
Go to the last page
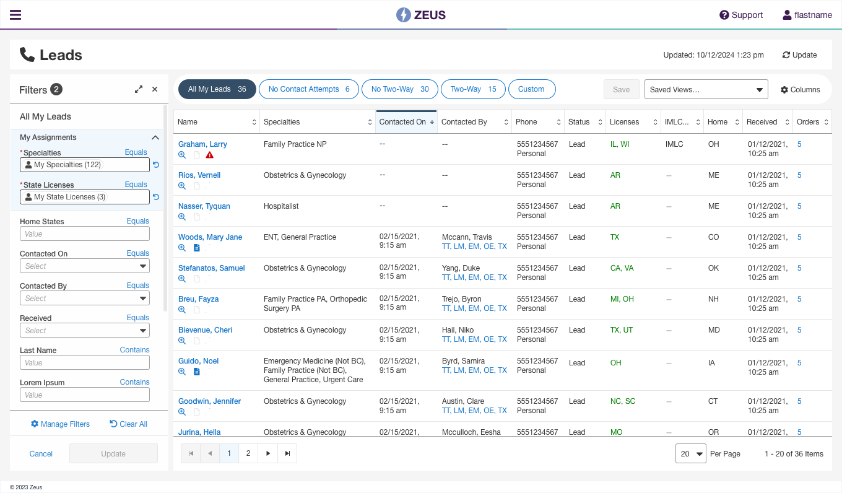click(x=287, y=453)
